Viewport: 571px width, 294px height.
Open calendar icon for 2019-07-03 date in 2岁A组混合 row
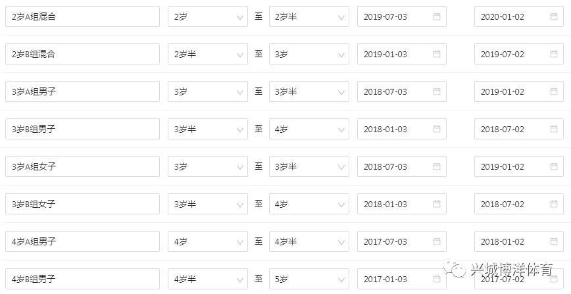pyautogui.click(x=437, y=16)
